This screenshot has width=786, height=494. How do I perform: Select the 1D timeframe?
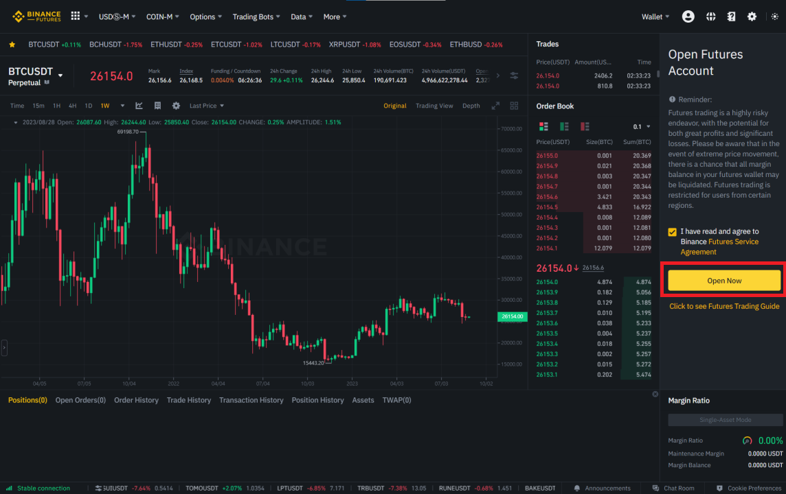[88, 106]
